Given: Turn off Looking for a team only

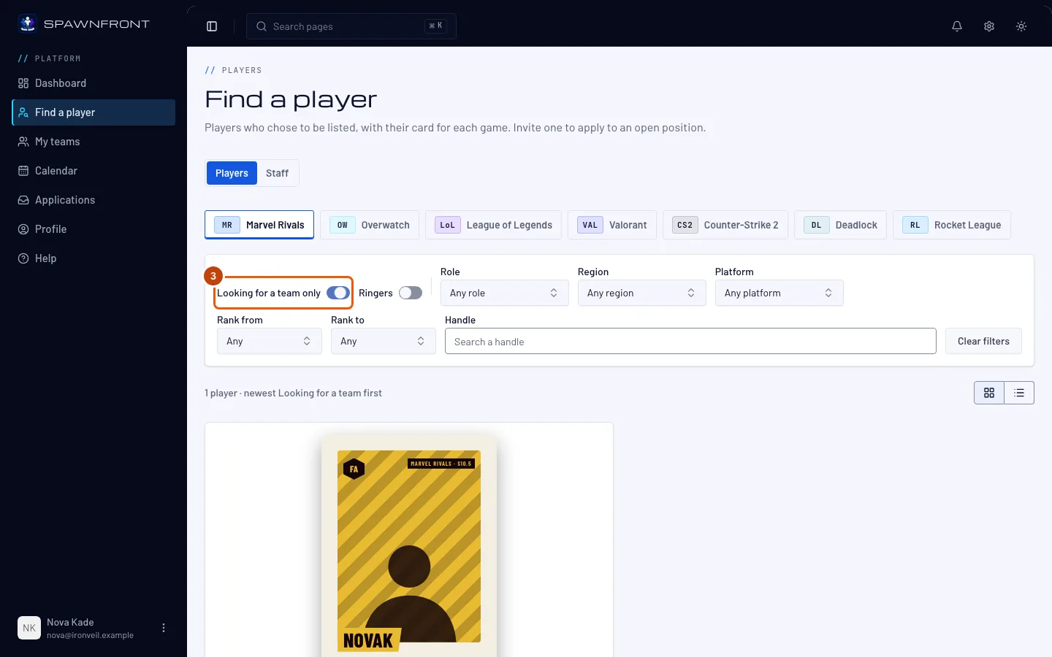Looking at the screenshot, I should click(x=338, y=293).
